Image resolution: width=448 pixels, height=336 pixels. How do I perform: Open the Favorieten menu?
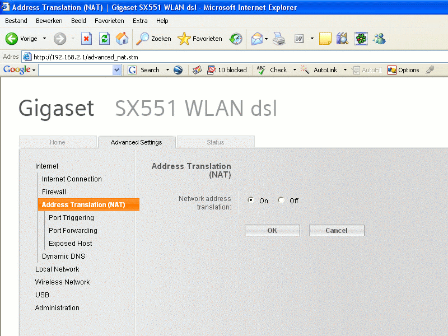(x=109, y=21)
